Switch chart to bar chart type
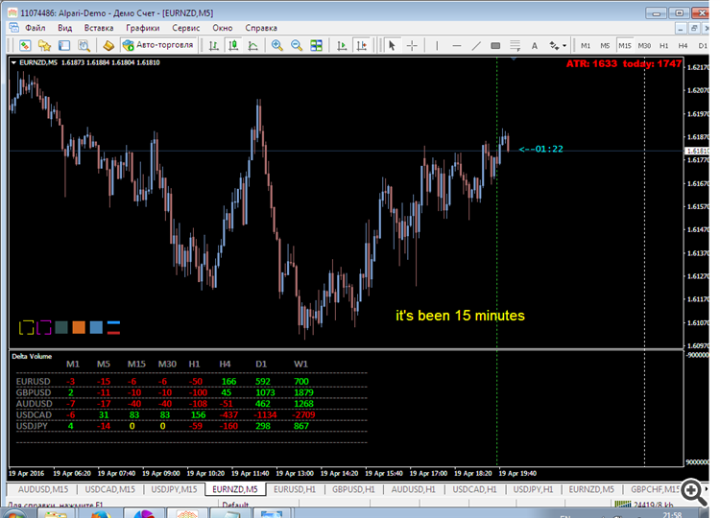Screen dimensions: 720x518 [213, 45]
